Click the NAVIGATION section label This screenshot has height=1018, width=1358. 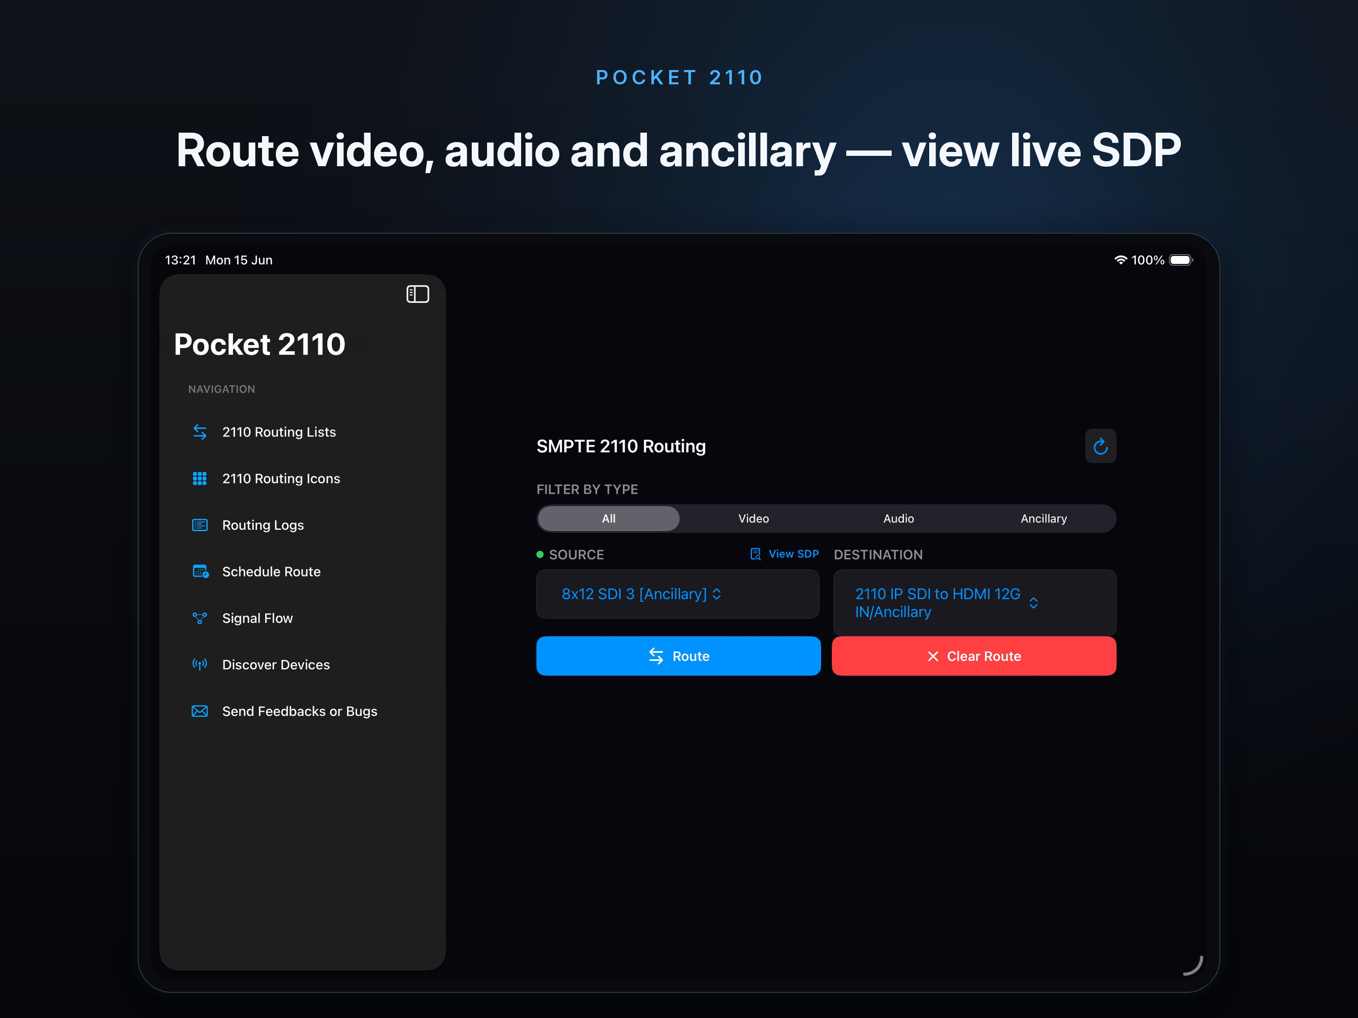click(x=222, y=389)
